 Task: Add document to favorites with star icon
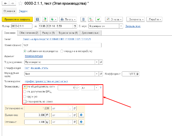(20, 4)
